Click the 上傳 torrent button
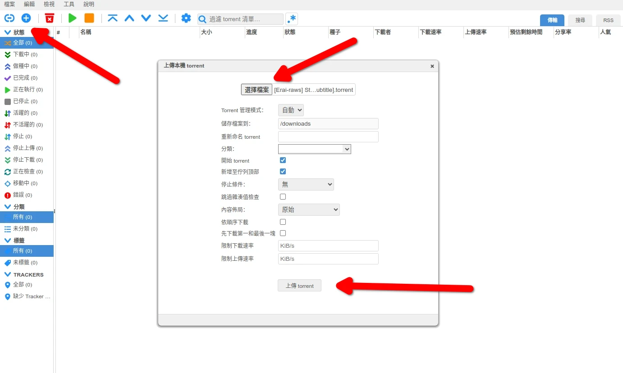 [299, 286]
